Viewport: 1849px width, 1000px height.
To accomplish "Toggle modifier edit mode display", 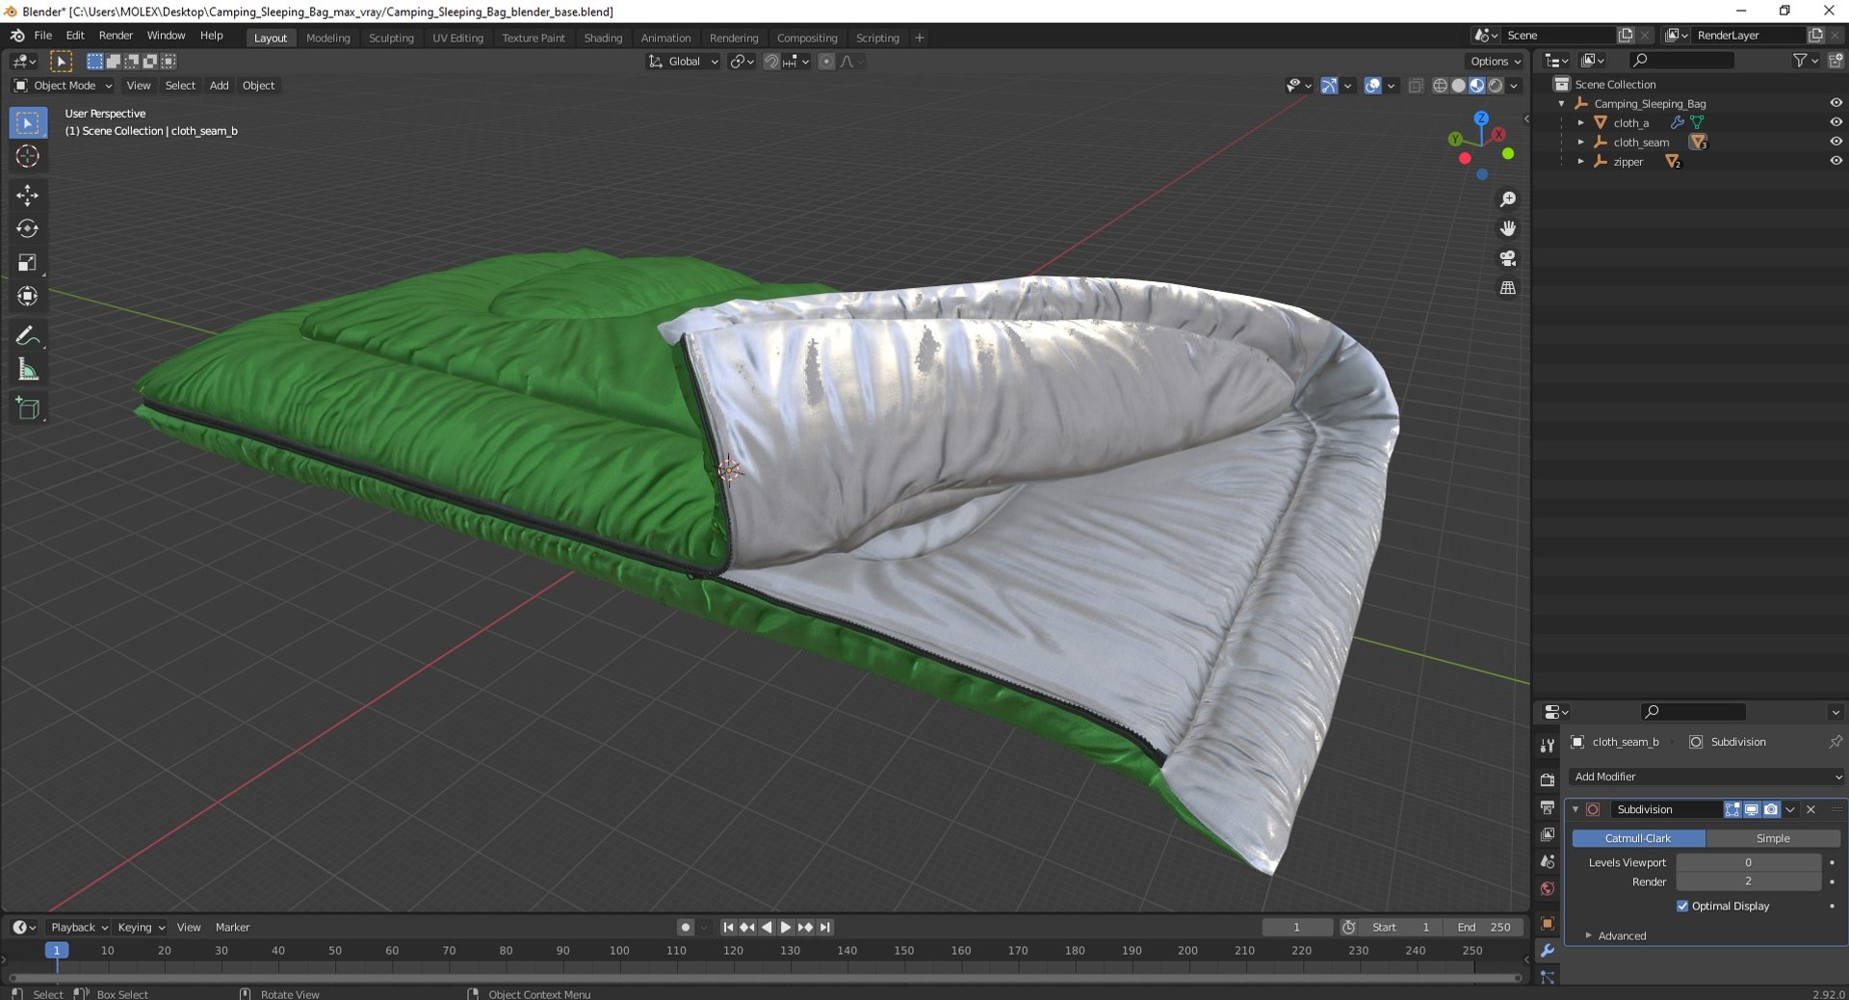I will coord(1732,809).
